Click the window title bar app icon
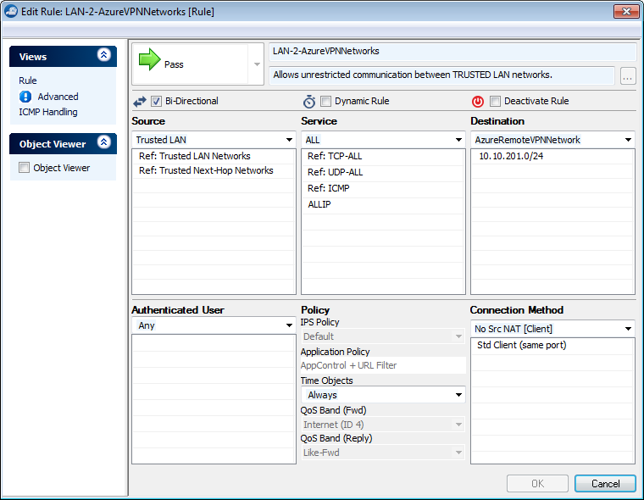 coord(10,11)
